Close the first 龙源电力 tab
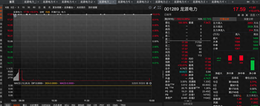This screenshot has height=106, width=260. [x=38, y=2]
